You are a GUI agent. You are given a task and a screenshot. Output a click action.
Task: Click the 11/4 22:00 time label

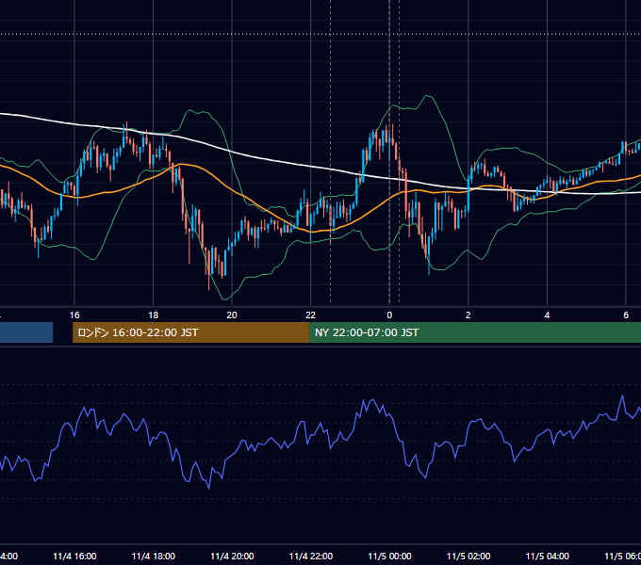(311, 557)
